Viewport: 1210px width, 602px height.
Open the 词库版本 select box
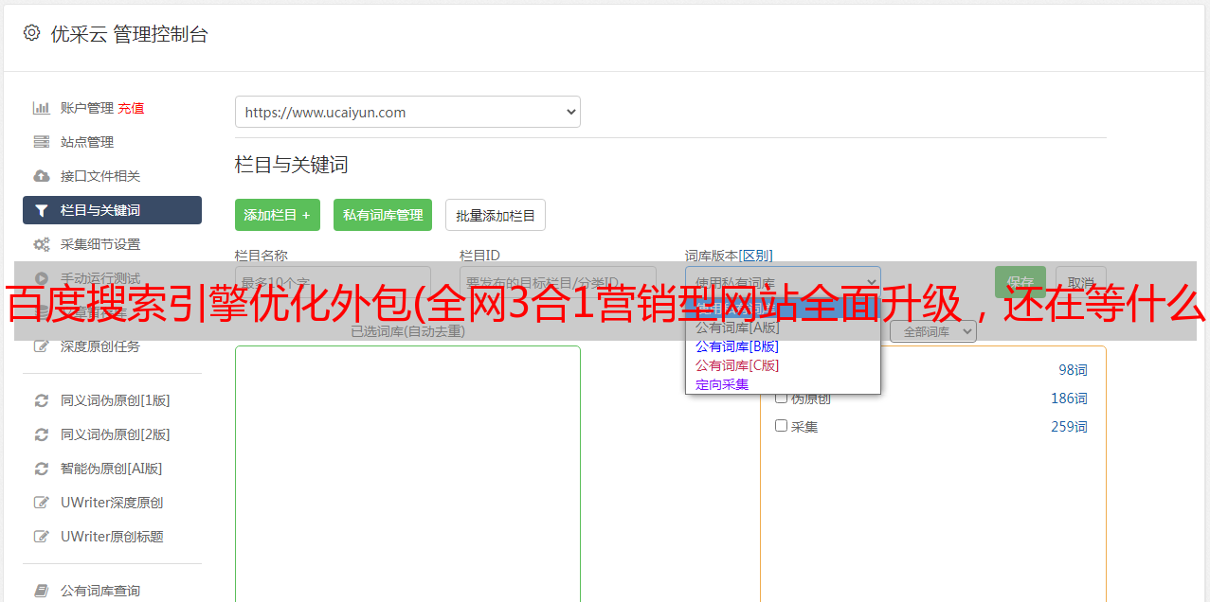tap(783, 282)
